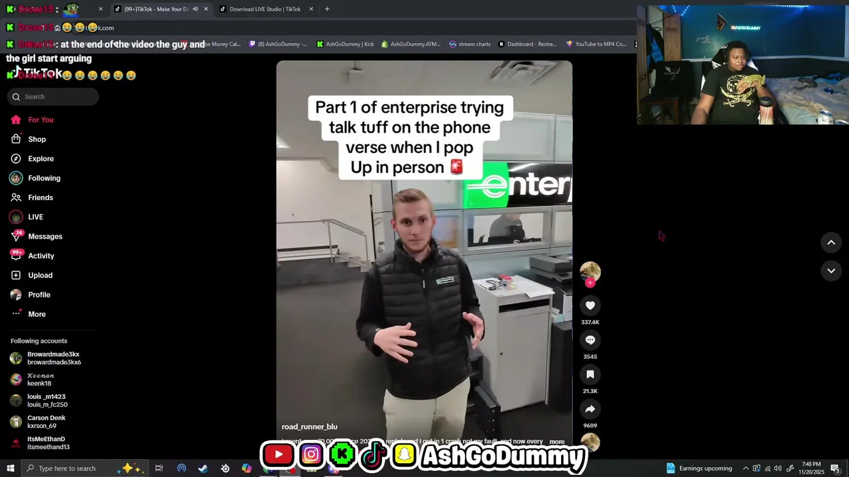Viewport: 849px width, 477px height.
Task: Open the notification center icon
Action: click(x=835, y=468)
